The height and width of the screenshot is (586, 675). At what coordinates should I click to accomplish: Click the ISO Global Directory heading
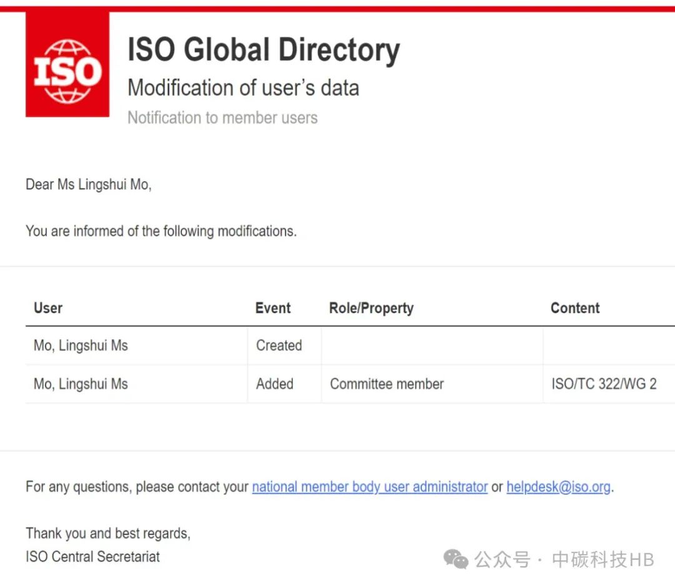tap(264, 50)
